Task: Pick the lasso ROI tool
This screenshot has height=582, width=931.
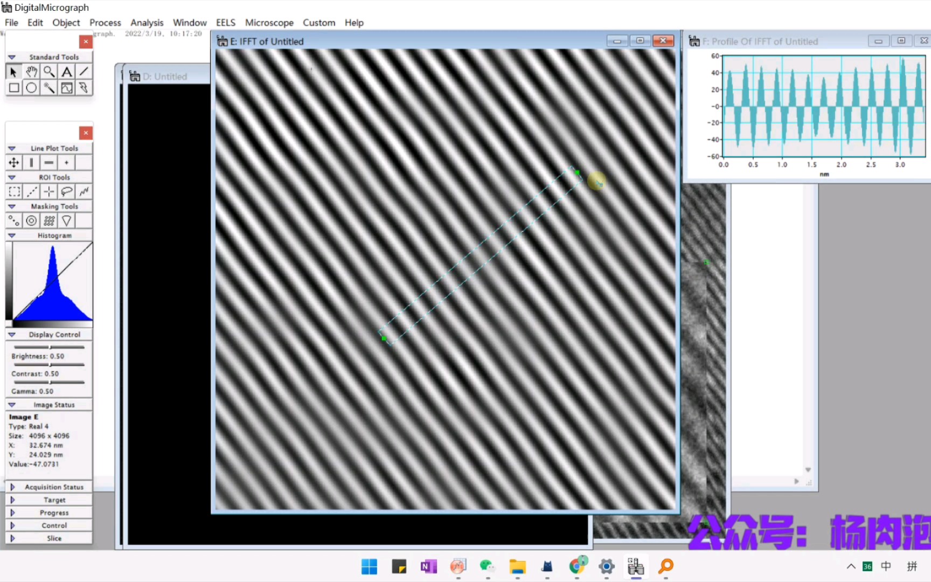Action: 66,191
